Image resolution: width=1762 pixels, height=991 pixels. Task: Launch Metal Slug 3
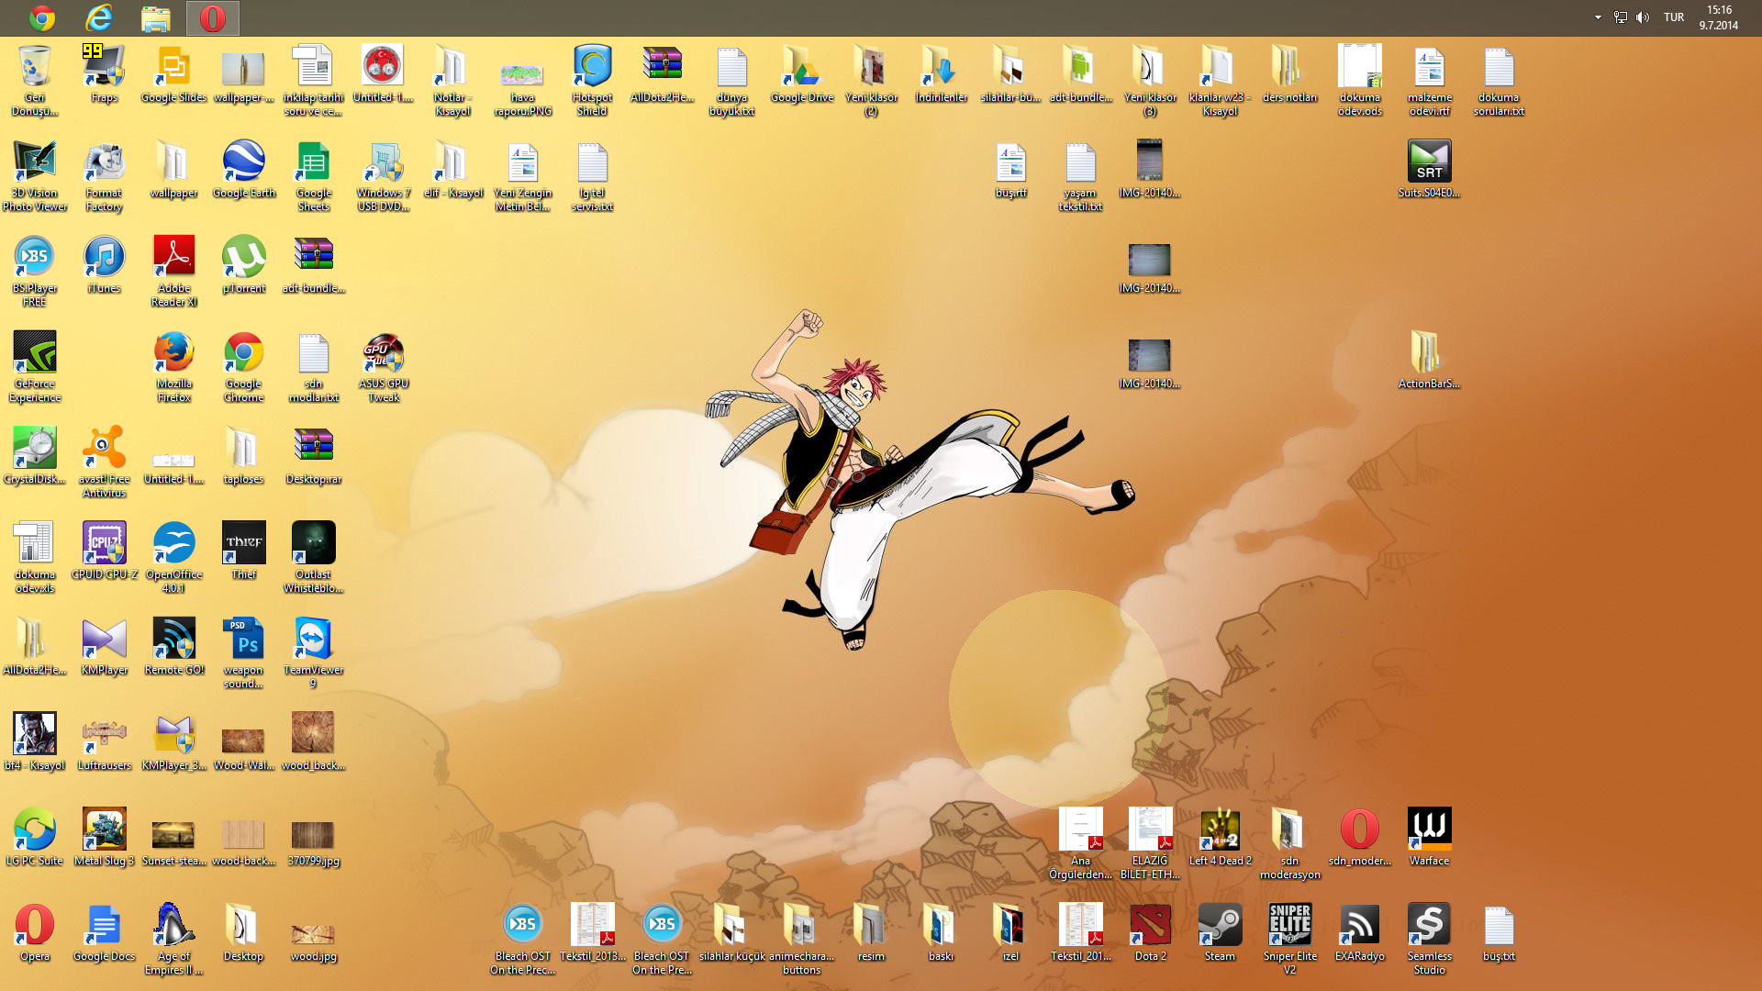(105, 838)
